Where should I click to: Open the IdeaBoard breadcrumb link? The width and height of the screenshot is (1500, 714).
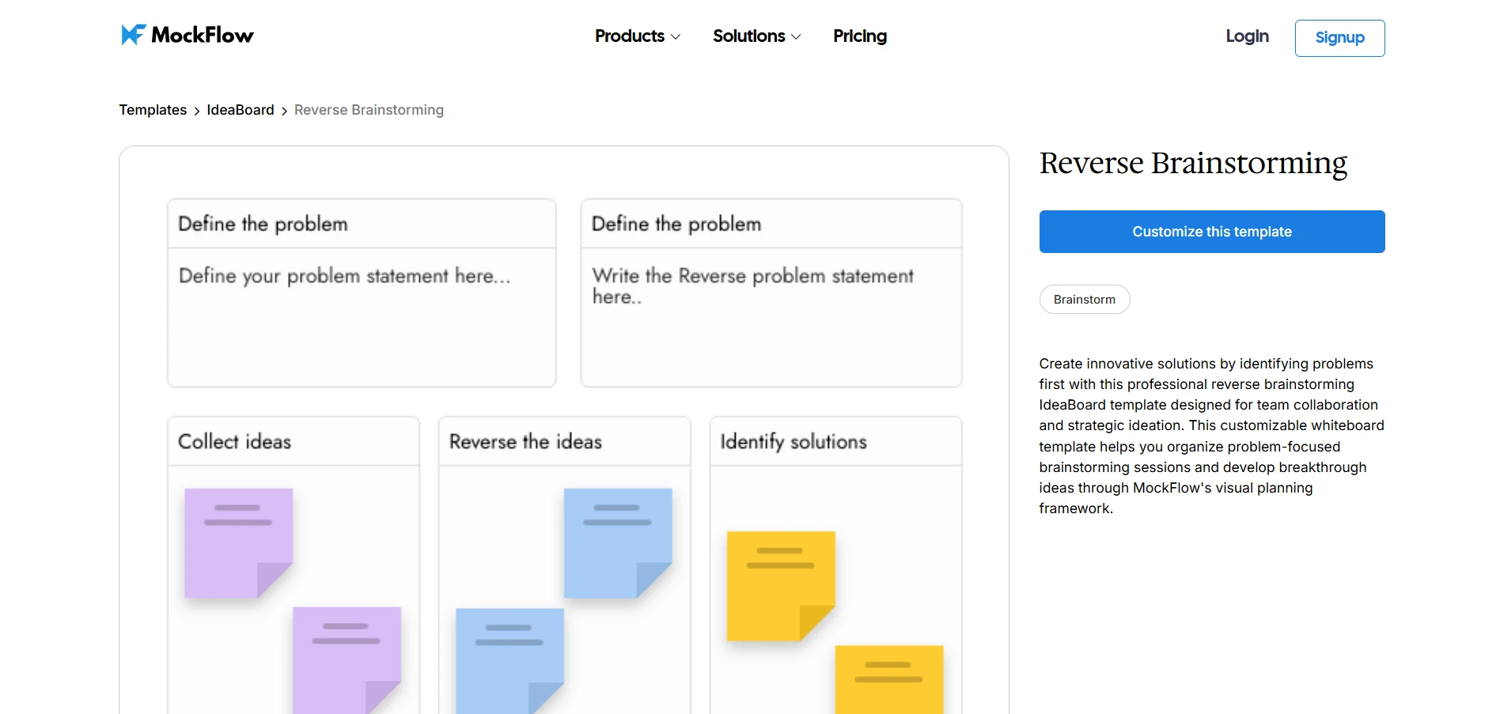(x=240, y=110)
